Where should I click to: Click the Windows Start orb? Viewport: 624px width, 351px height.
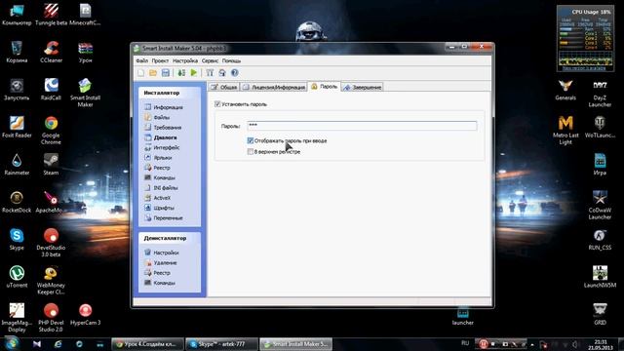coord(11,343)
